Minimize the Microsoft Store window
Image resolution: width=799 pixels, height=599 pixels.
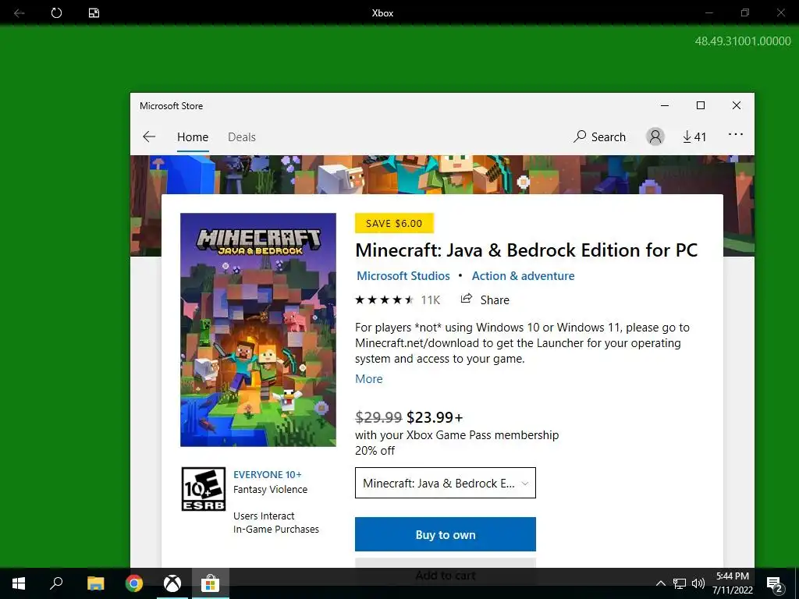[x=665, y=105]
